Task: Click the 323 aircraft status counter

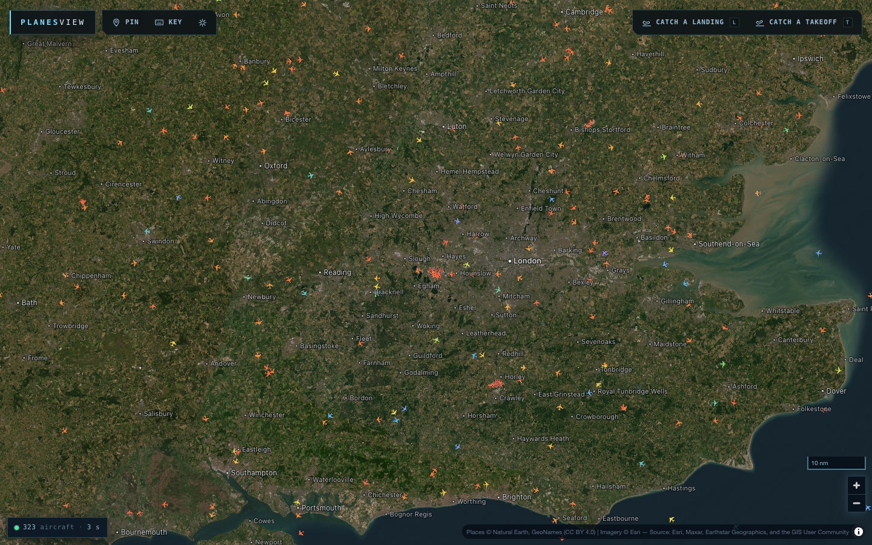Action: pyautogui.click(x=58, y=527)
